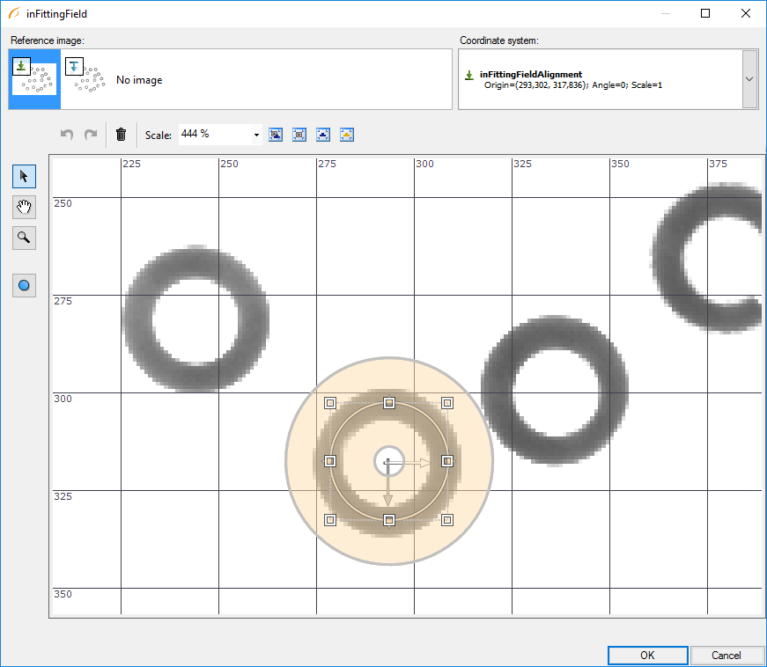Click the yellow-marked view icon in toolbar

tap(347, 135)
